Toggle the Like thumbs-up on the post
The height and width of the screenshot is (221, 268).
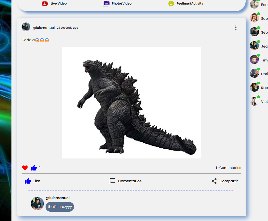pos(28,181)
